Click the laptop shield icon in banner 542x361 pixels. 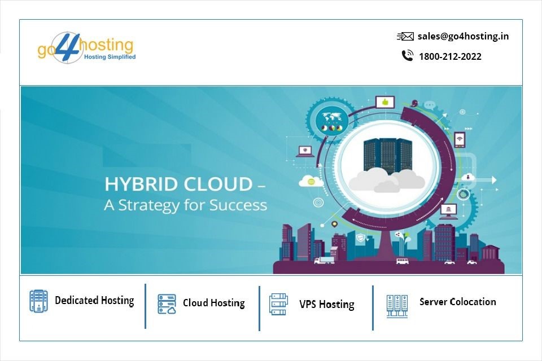click(305, 151)
